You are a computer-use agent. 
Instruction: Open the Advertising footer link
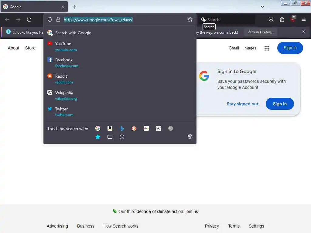click(57, 226)
